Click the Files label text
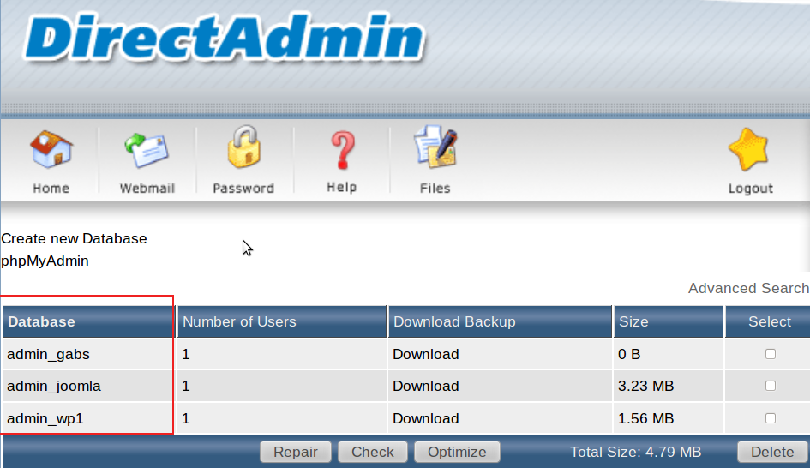Viewport: 810px width, 468px height. click(x=435, y=189)
